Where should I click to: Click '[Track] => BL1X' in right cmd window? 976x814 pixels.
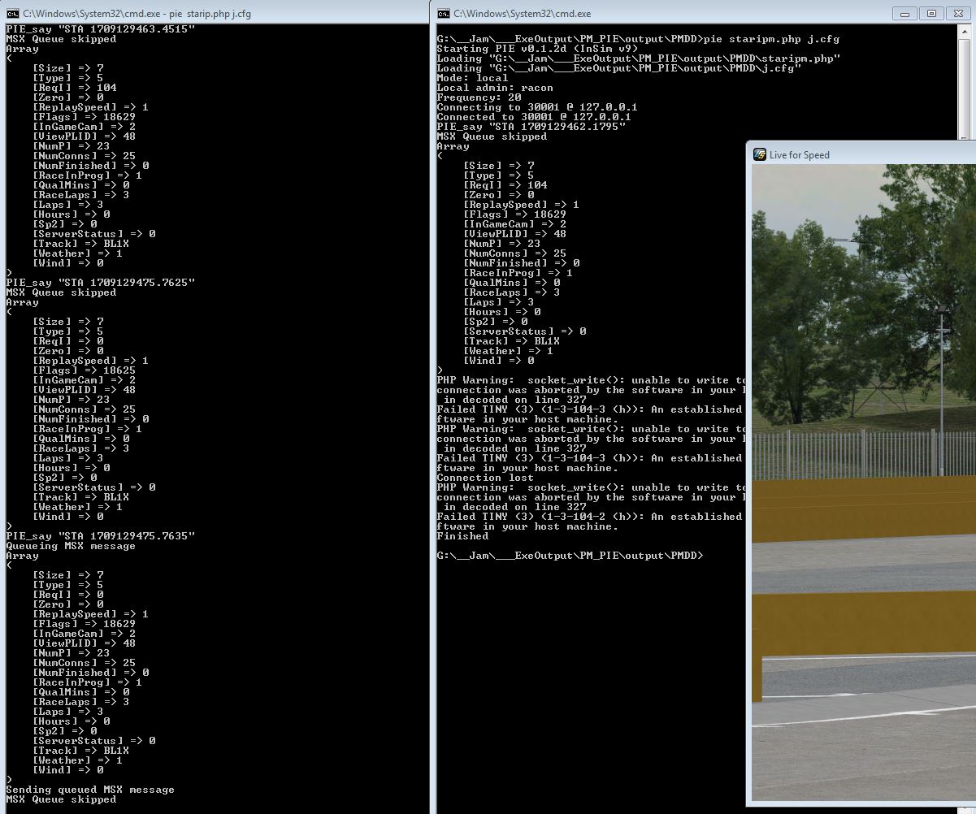click(x=511, y=341)
